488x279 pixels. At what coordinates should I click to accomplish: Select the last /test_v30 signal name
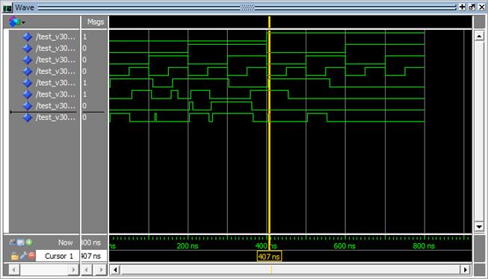coord(55,117)
